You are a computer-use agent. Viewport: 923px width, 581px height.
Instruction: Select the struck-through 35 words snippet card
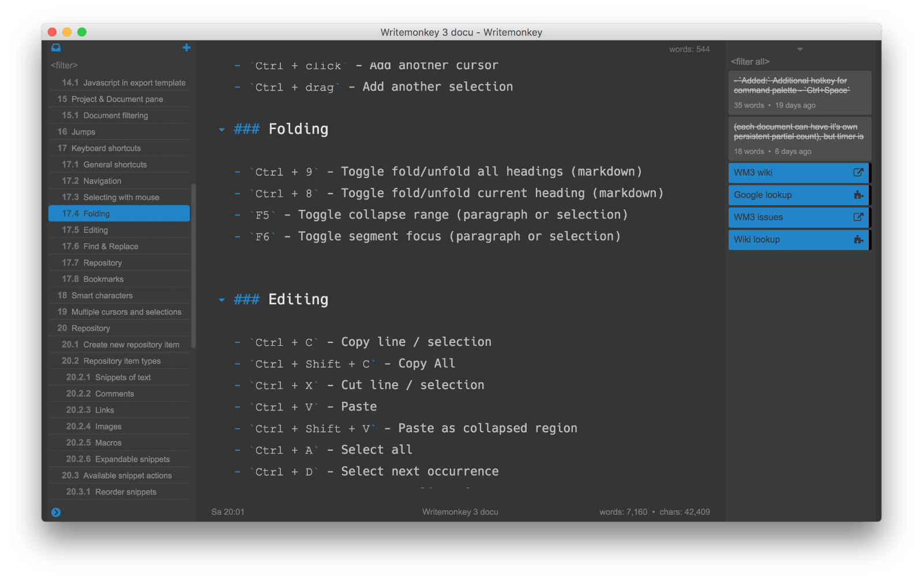[799, 92]
